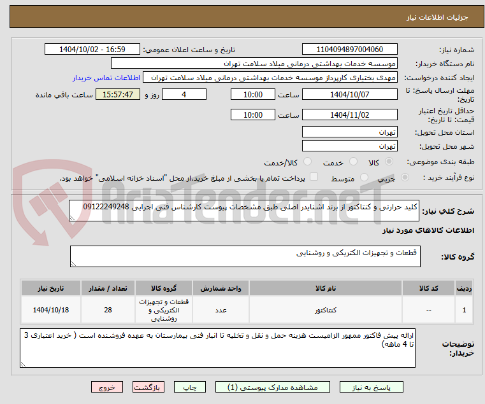Click the need date cell 1404/10/18
The image size is (485, 404).
point(51,310)
